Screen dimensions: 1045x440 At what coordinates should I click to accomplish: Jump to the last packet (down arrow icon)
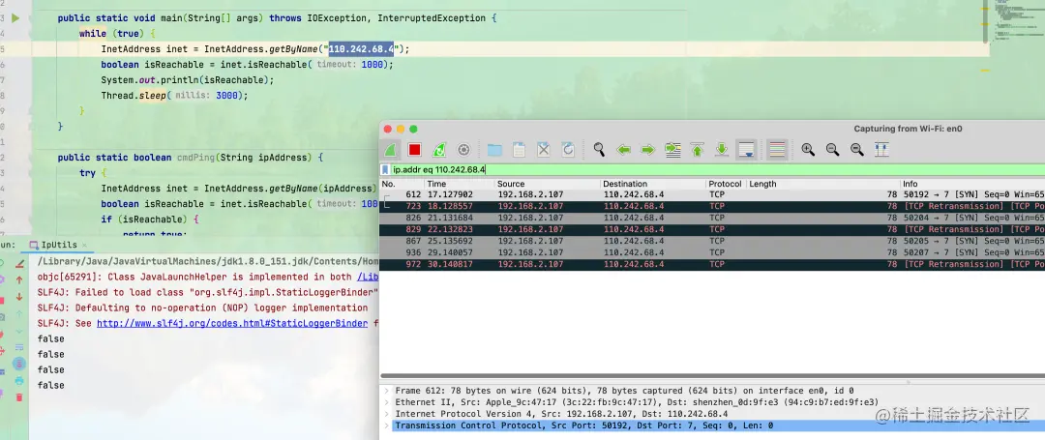point(722,150)
